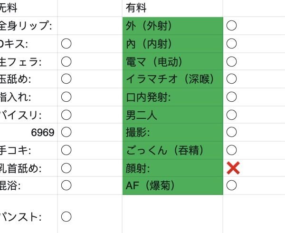Click the red X mark icon
The width and height of the screenshot is (285, 233).
point(233,167)
